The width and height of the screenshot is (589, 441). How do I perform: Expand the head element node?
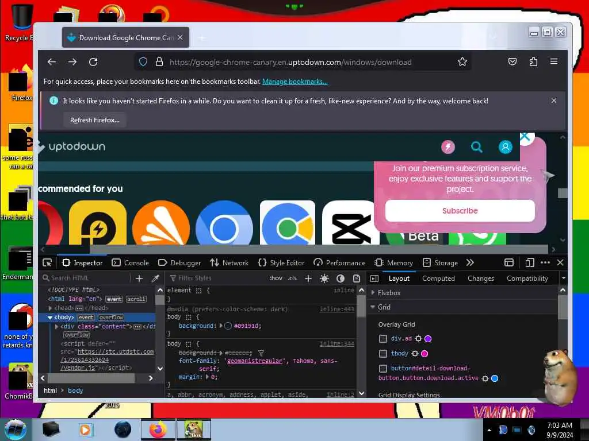[50, 308]
